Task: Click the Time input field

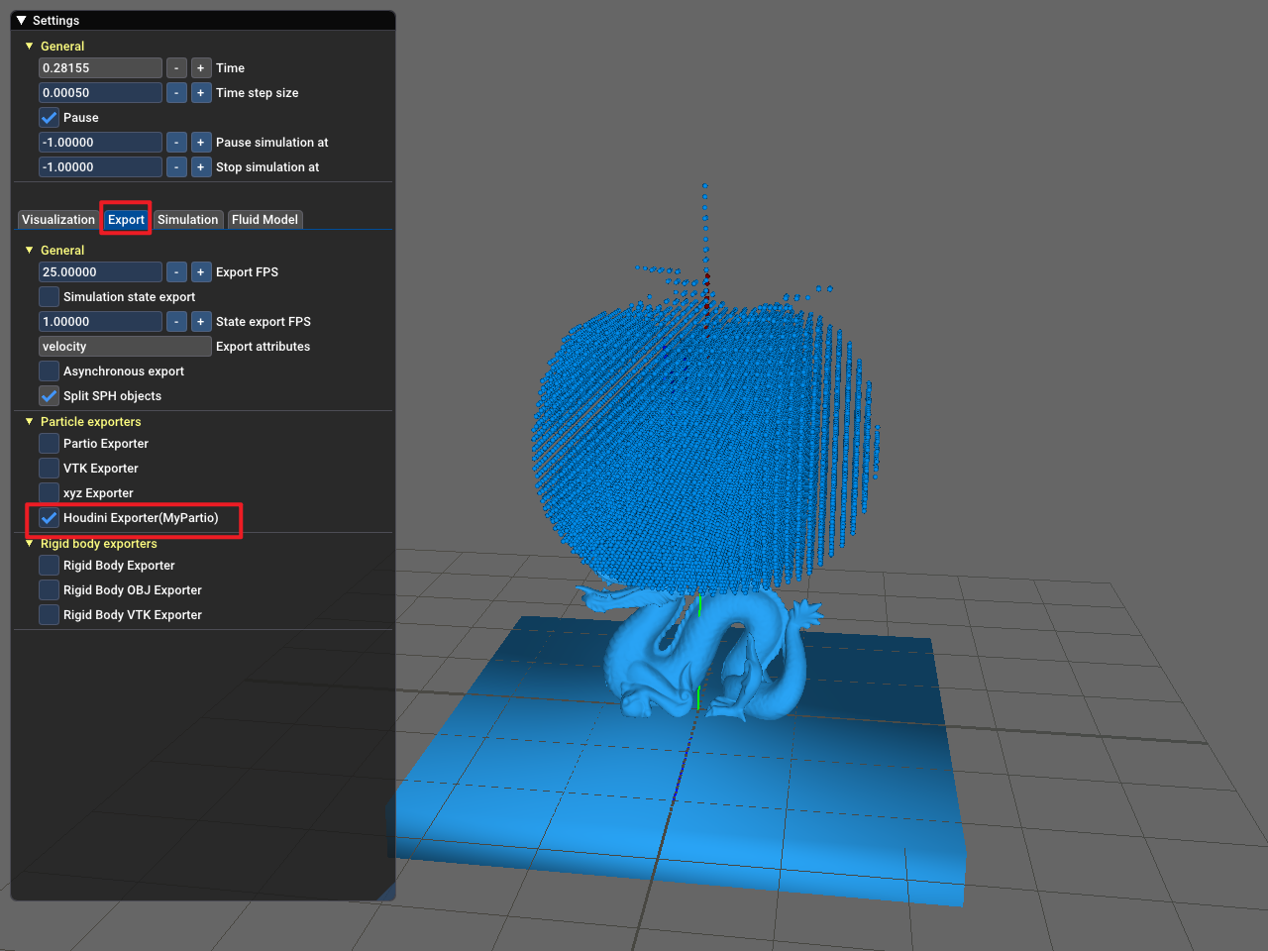Action: coord(100,68)
